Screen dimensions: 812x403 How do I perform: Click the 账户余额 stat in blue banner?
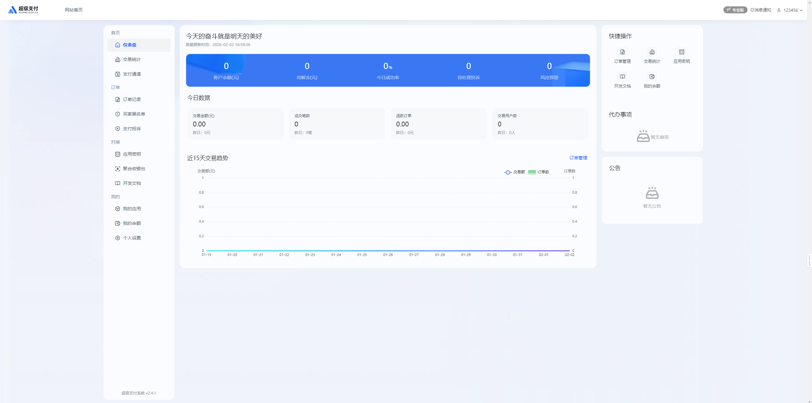pos(226,71)
